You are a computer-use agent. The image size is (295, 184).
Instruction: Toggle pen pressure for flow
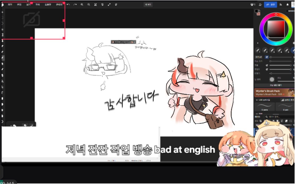[x=267, y=65]
